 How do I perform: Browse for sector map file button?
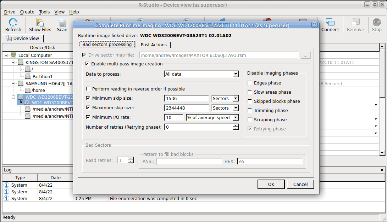pyautogui.click(x=305, y=55)
